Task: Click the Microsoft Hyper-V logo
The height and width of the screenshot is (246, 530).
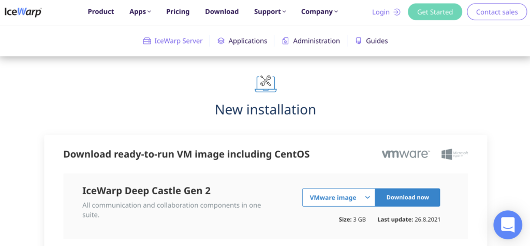Action: point(454,154)
